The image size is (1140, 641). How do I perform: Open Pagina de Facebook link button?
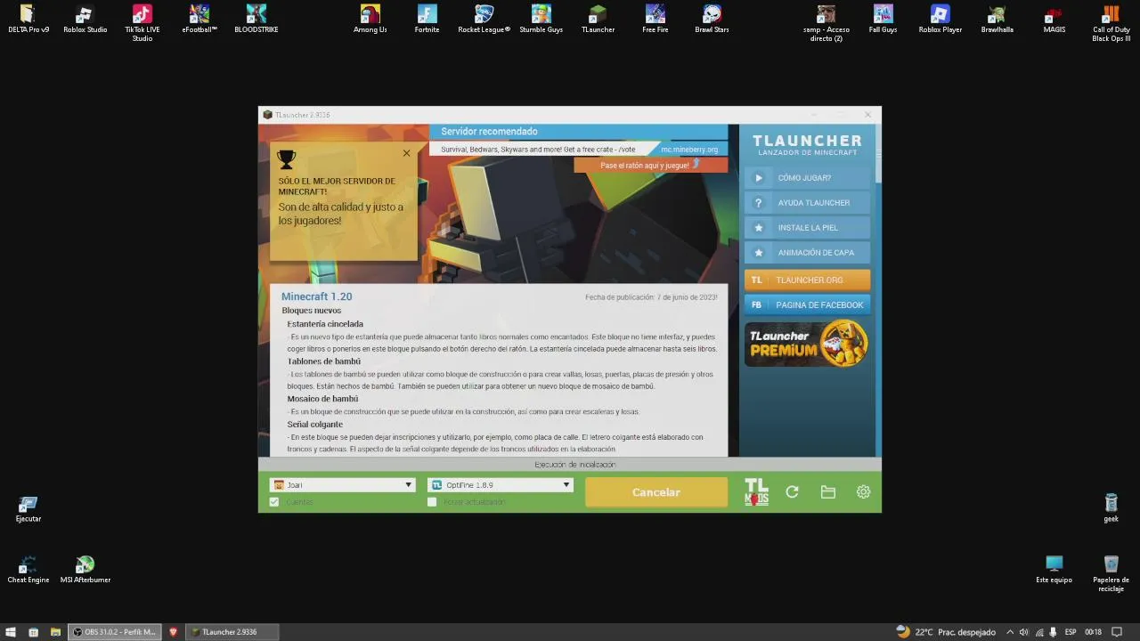coord(807,304)
